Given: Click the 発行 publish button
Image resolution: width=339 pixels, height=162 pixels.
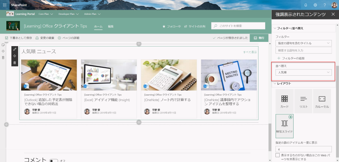Looking at the screenshot, I should 259,38.
